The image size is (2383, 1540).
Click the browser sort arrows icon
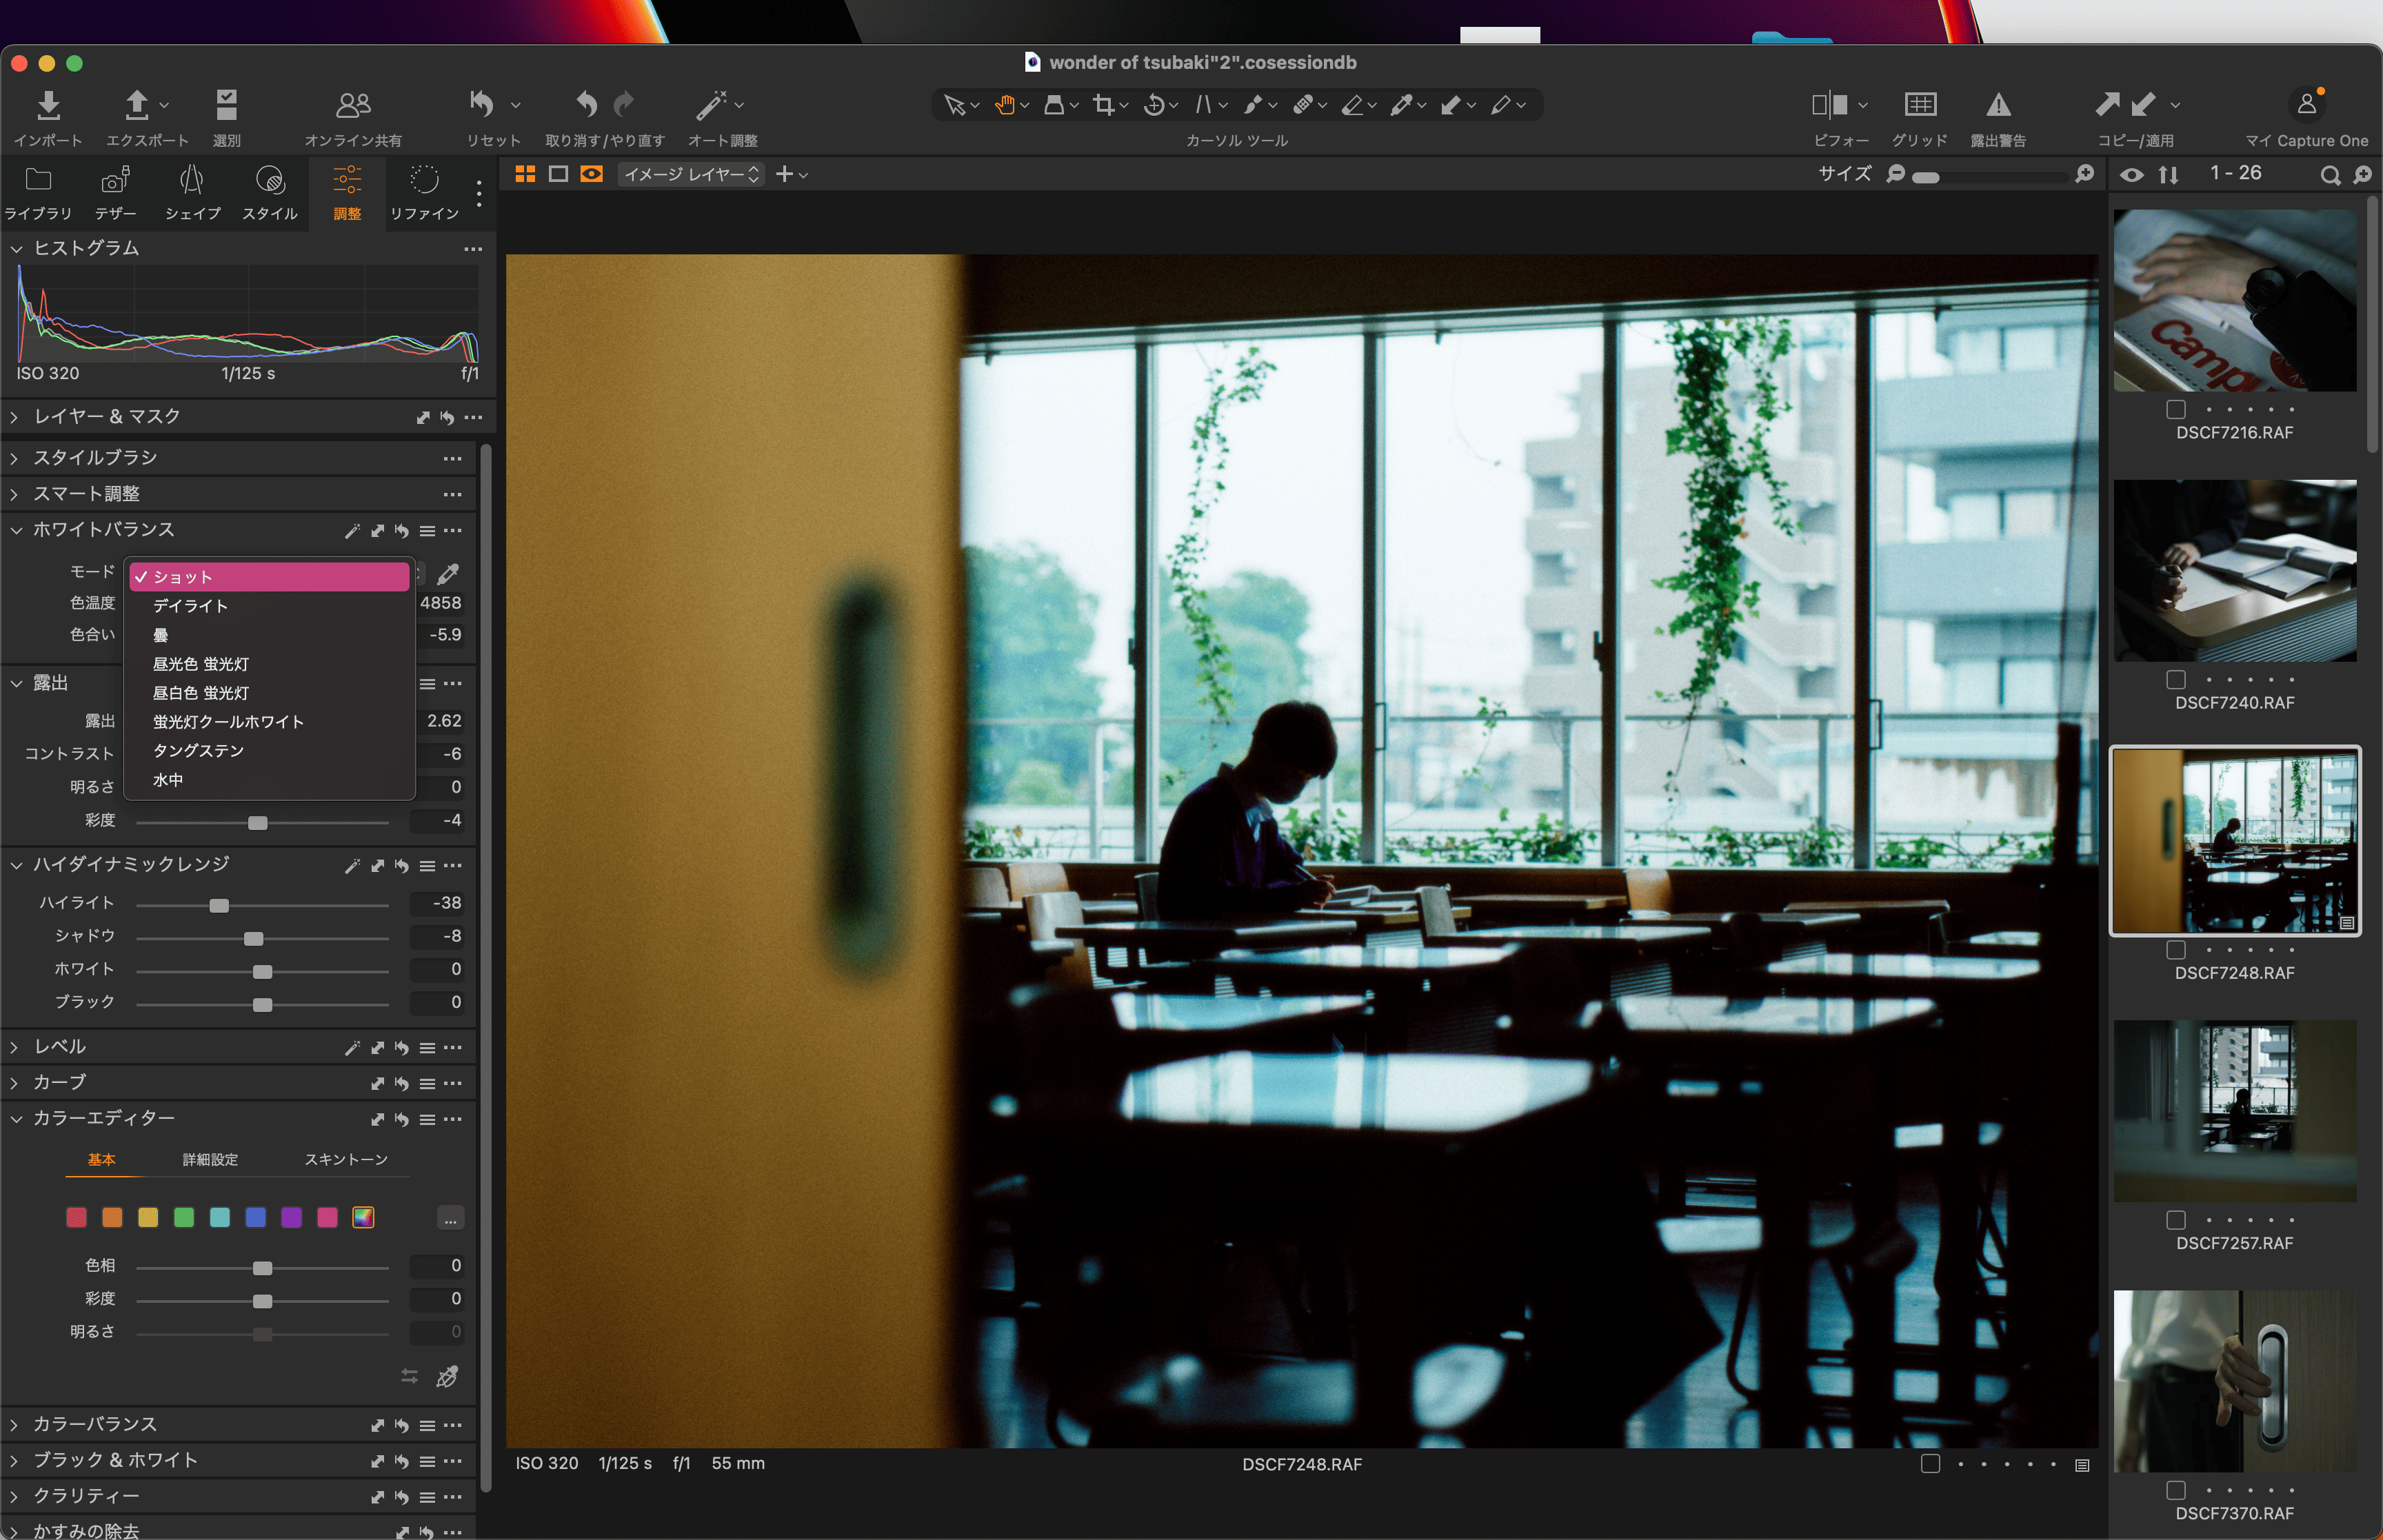[x=2168, y=175]
